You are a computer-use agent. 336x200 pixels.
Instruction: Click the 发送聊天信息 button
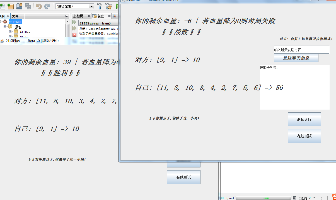pos(296,58)
